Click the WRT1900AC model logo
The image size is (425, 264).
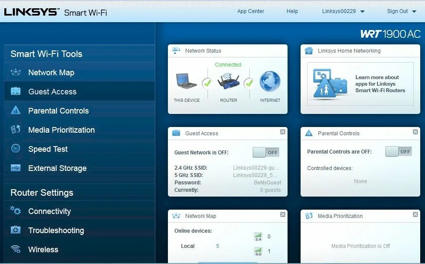[x=390, y=34]
